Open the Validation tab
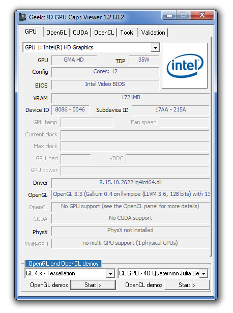This screenshot has height=313, width=233. tap(153, 33)
